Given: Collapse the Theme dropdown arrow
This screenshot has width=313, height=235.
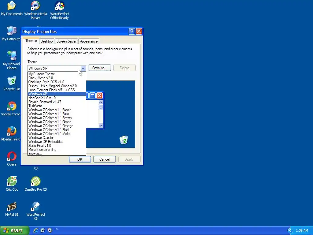Looking at the screenshot, I should pos(83,68).
